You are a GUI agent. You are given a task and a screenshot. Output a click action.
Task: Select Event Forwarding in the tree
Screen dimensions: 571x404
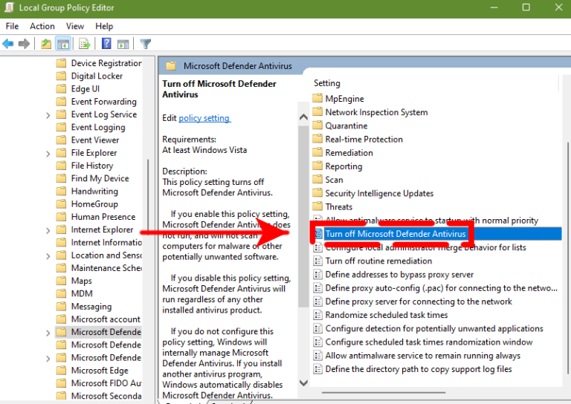104,102
